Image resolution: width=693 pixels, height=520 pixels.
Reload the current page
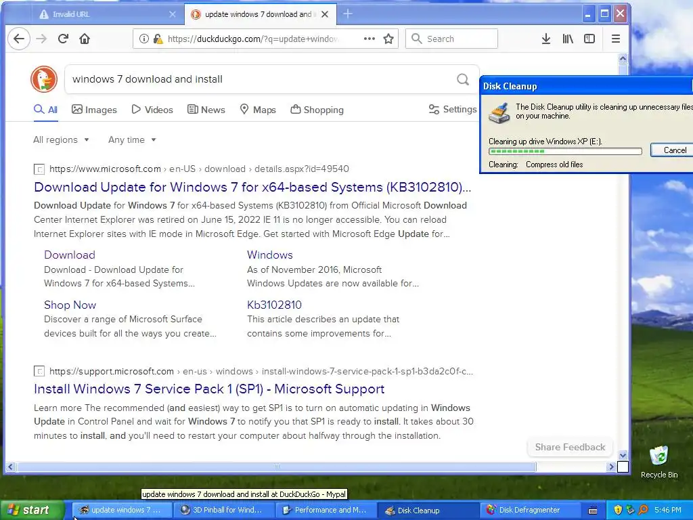[63, 39]
